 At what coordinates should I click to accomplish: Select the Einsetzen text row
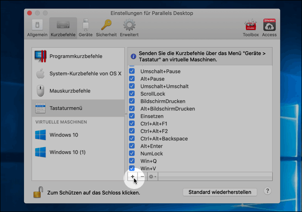tap(152, 116)
